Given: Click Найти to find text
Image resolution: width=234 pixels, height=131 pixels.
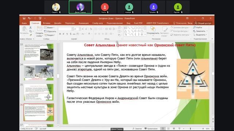Looking at the screenshot, I should [x=197, y=27].
